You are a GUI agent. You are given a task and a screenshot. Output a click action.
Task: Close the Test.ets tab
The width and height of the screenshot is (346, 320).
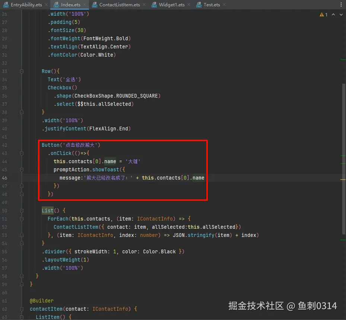click(224, 4)
